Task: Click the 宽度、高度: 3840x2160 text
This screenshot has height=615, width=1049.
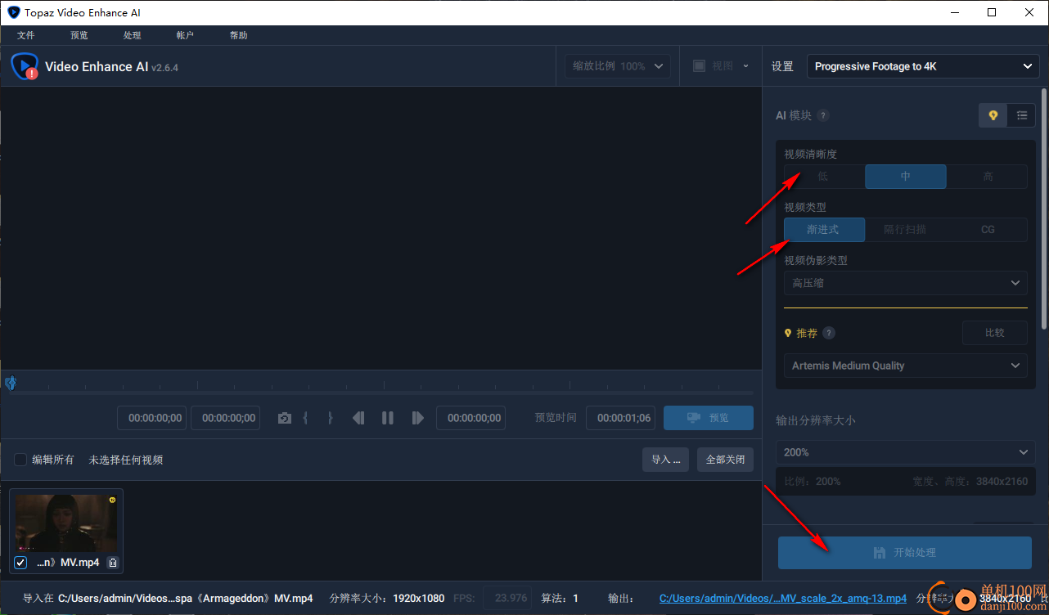Action: 970,482
